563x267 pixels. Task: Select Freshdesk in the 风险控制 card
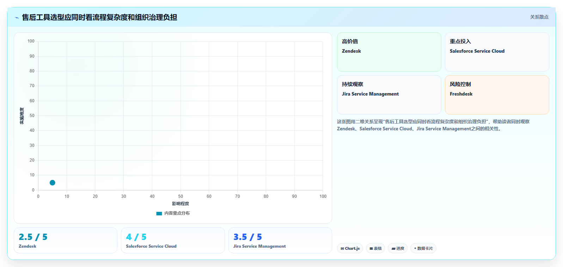(461, 94)
